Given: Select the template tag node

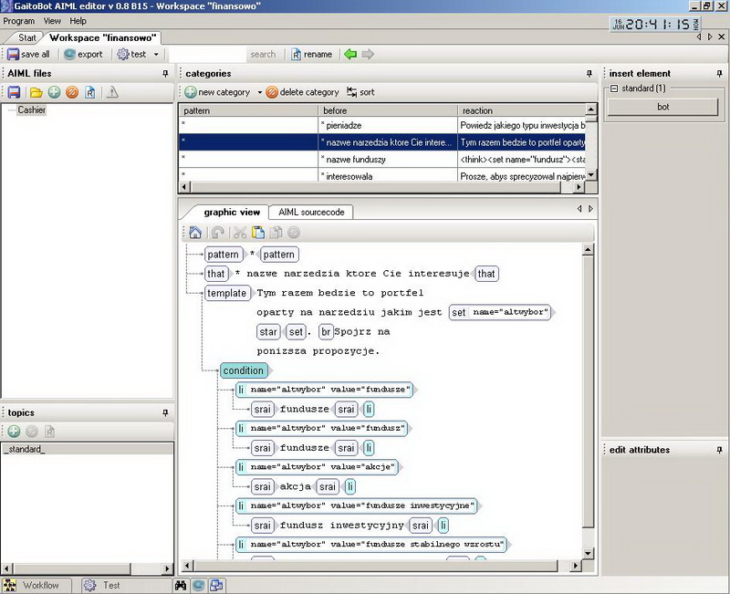Looking at the screenshot, I should (226, 293).
